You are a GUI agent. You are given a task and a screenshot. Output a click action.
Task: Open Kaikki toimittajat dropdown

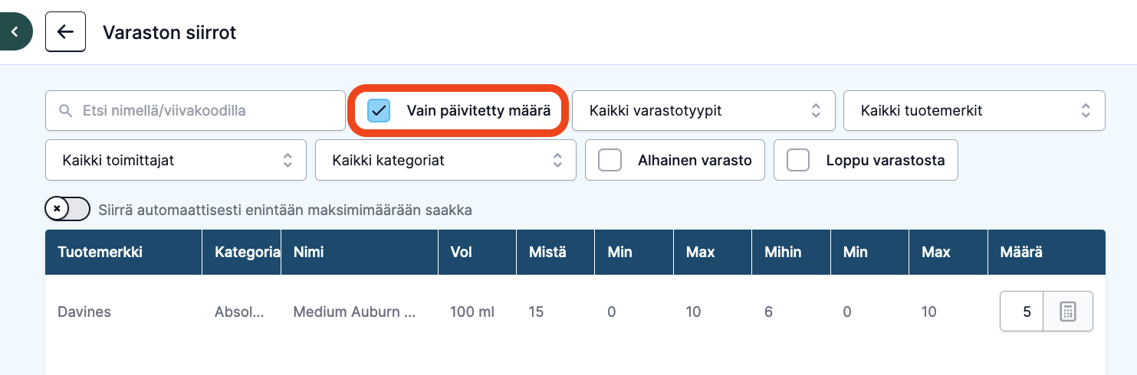176,161
